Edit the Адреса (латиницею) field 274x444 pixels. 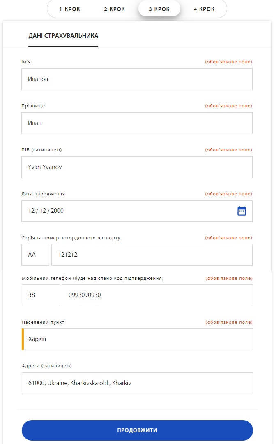coord(137,383)
